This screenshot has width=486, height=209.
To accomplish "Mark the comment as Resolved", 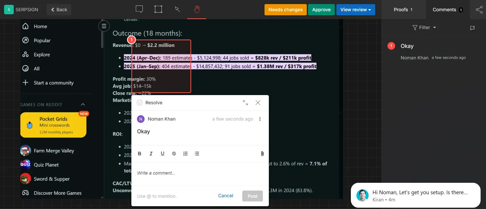I will pos(150,103).
